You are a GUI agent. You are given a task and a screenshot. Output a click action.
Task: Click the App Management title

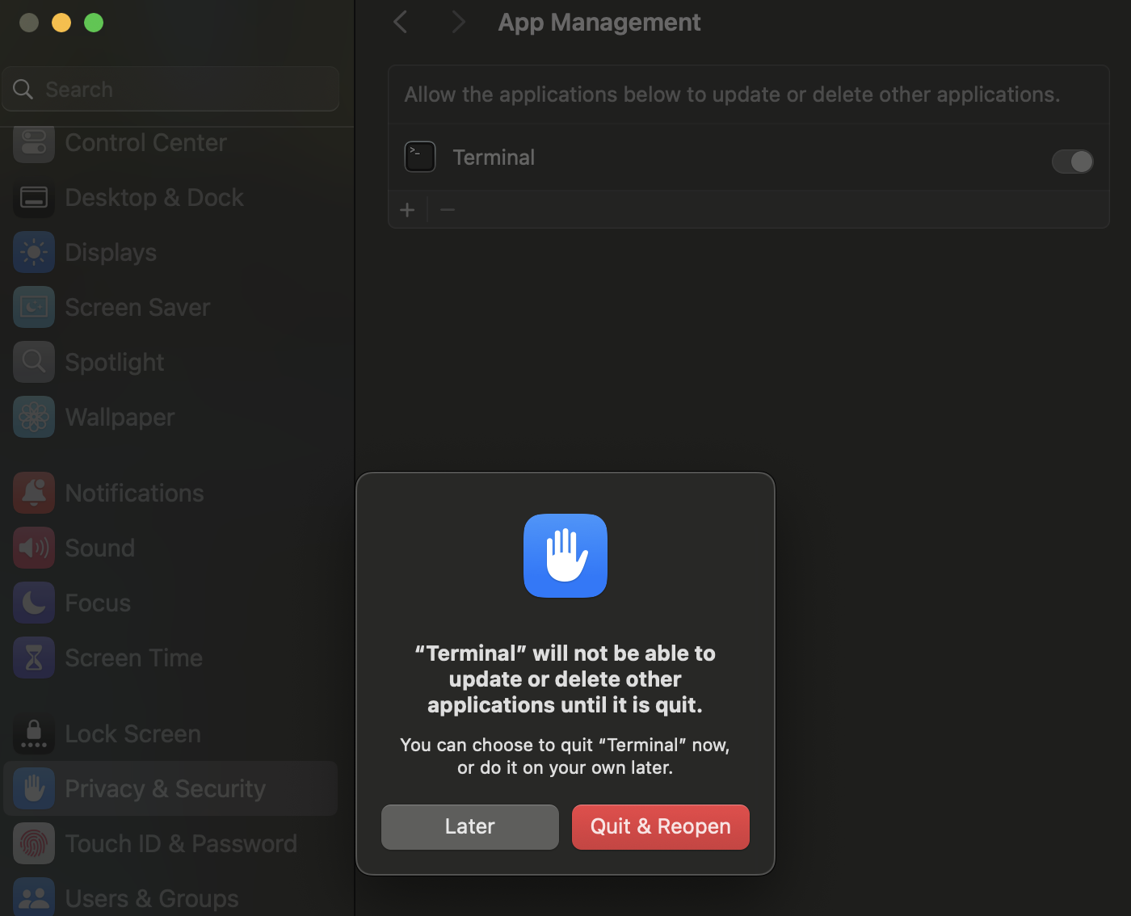point(599,23)
